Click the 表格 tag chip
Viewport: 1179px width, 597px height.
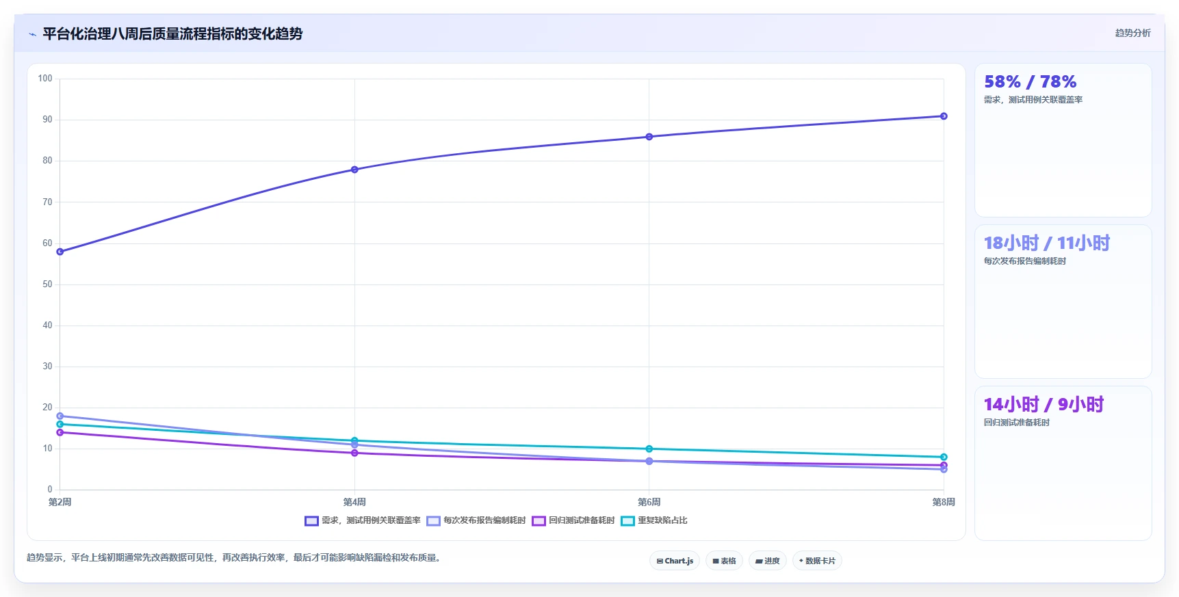[724, 561]
